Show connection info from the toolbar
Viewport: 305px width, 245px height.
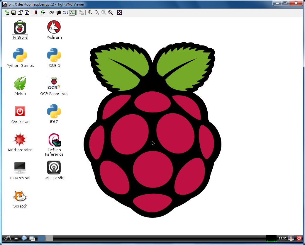(27, 13)
